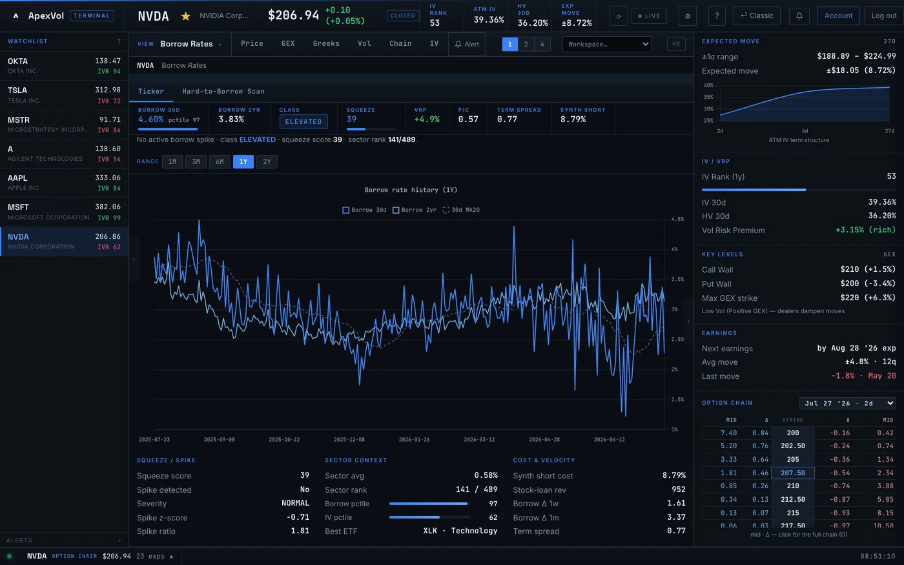Click the IV Rank progress bar

[x=799, y=190]
